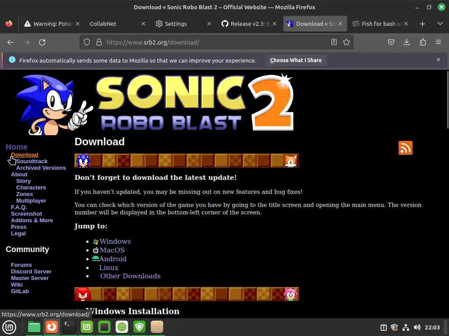Open the Archived Versions link

click(x=41, y=168)
